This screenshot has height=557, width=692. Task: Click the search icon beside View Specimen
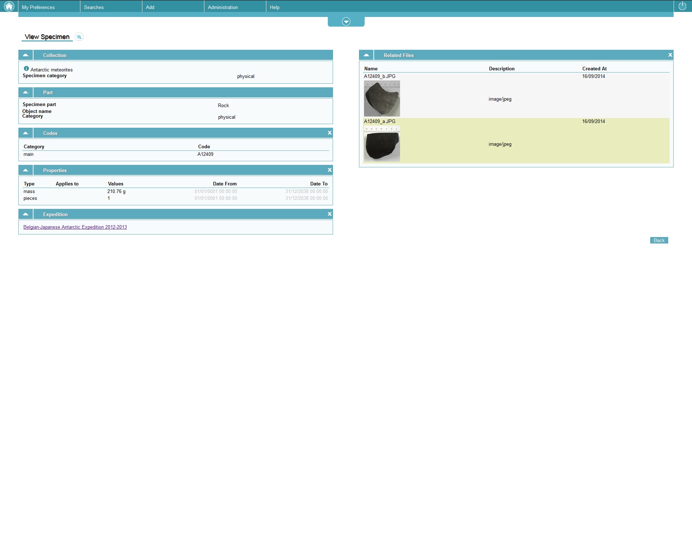pyautogui.click(x=79, y=37)
